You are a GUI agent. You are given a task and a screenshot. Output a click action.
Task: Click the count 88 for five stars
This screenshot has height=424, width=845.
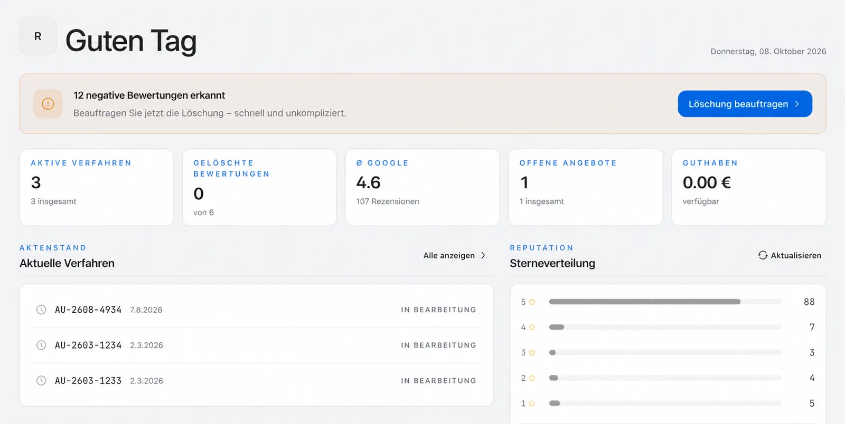(809, 302)
